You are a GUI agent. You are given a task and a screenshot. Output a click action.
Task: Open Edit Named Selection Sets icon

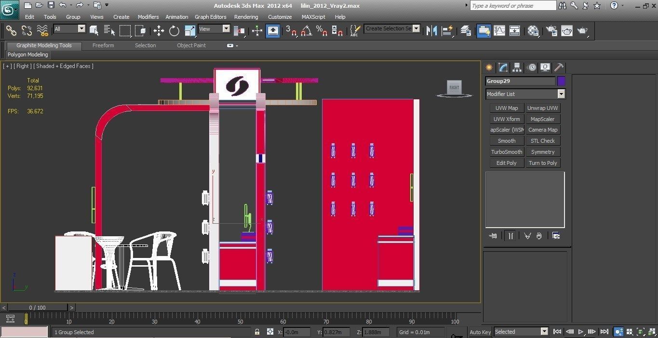[x=355, y=31]
